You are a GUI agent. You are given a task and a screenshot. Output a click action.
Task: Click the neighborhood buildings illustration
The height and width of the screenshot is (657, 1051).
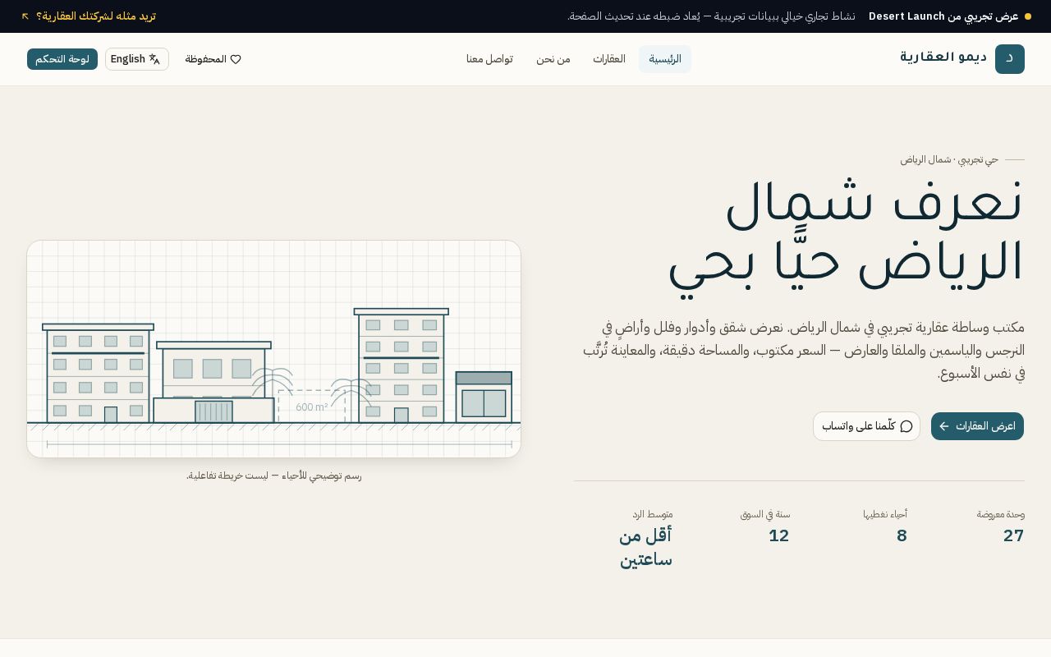click(274, 349)
